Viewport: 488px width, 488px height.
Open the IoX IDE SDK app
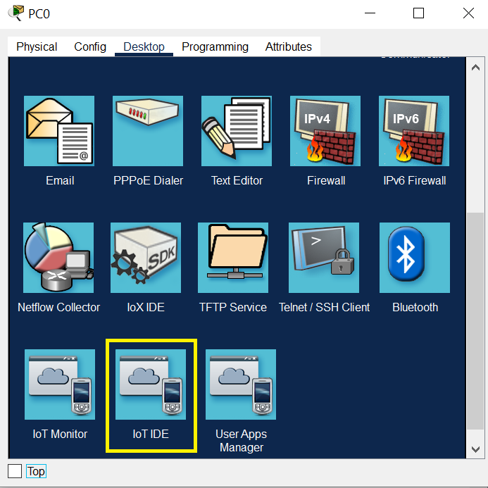tap(146, 258)
